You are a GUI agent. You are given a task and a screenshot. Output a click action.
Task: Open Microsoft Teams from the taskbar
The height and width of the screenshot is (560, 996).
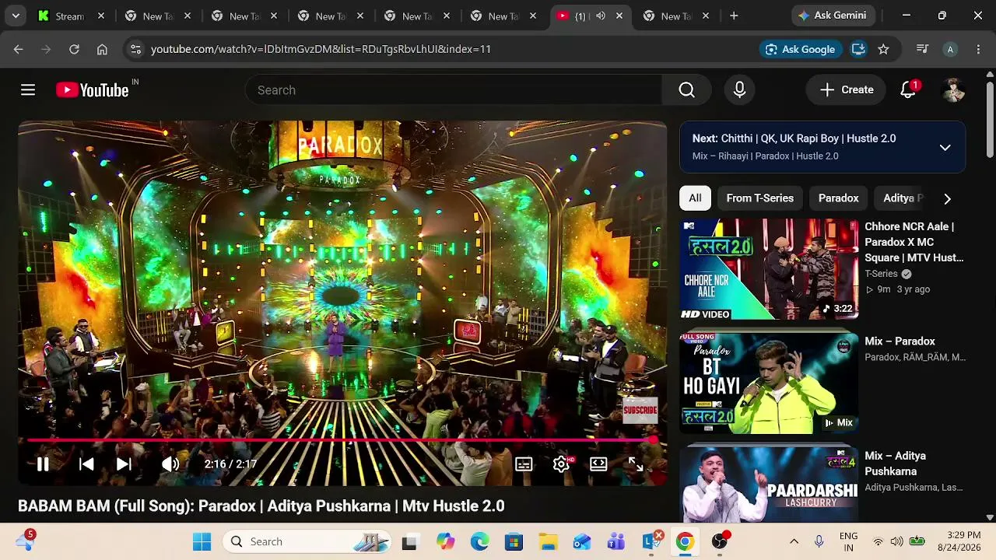tap(616, 541)
